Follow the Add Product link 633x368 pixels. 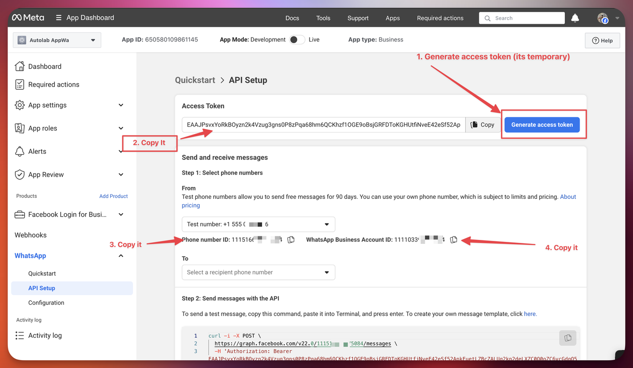[x=113, y=196]
